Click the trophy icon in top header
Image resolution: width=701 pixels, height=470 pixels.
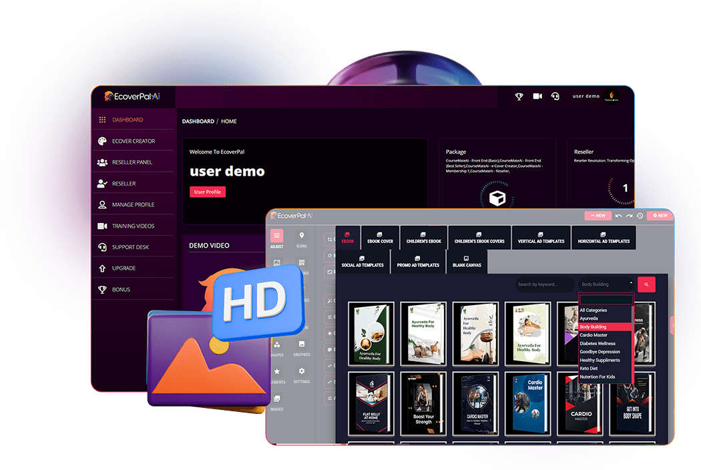point(519,97)
